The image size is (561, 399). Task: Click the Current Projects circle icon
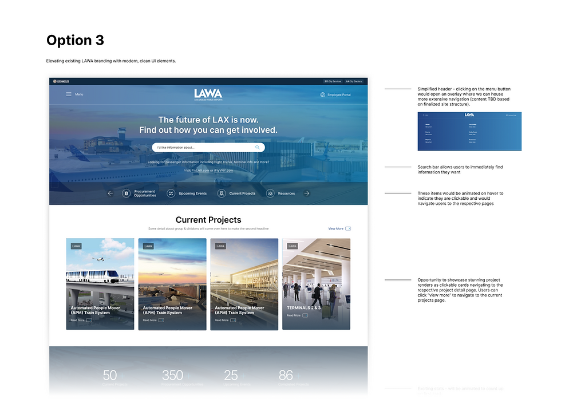[x=222, y=193]
